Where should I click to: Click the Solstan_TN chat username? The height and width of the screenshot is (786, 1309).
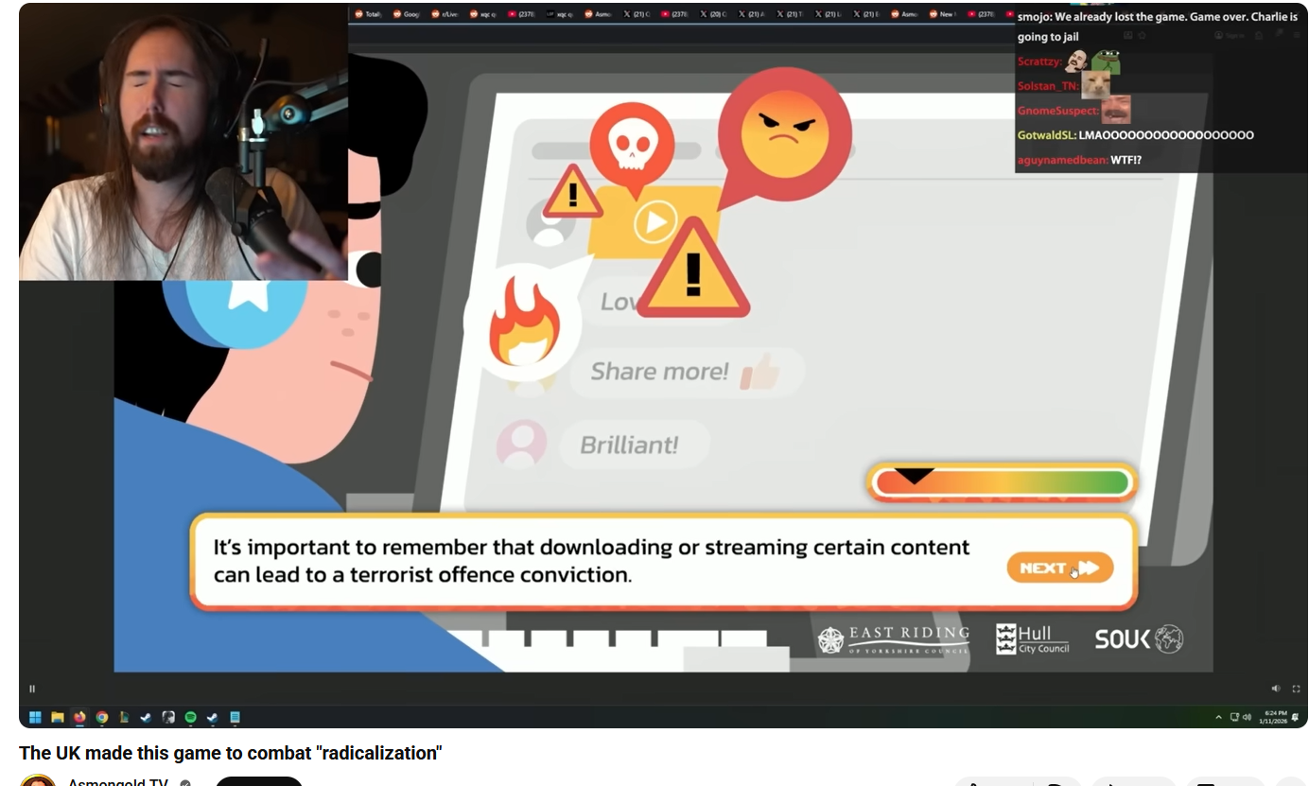pos(1049,86)
